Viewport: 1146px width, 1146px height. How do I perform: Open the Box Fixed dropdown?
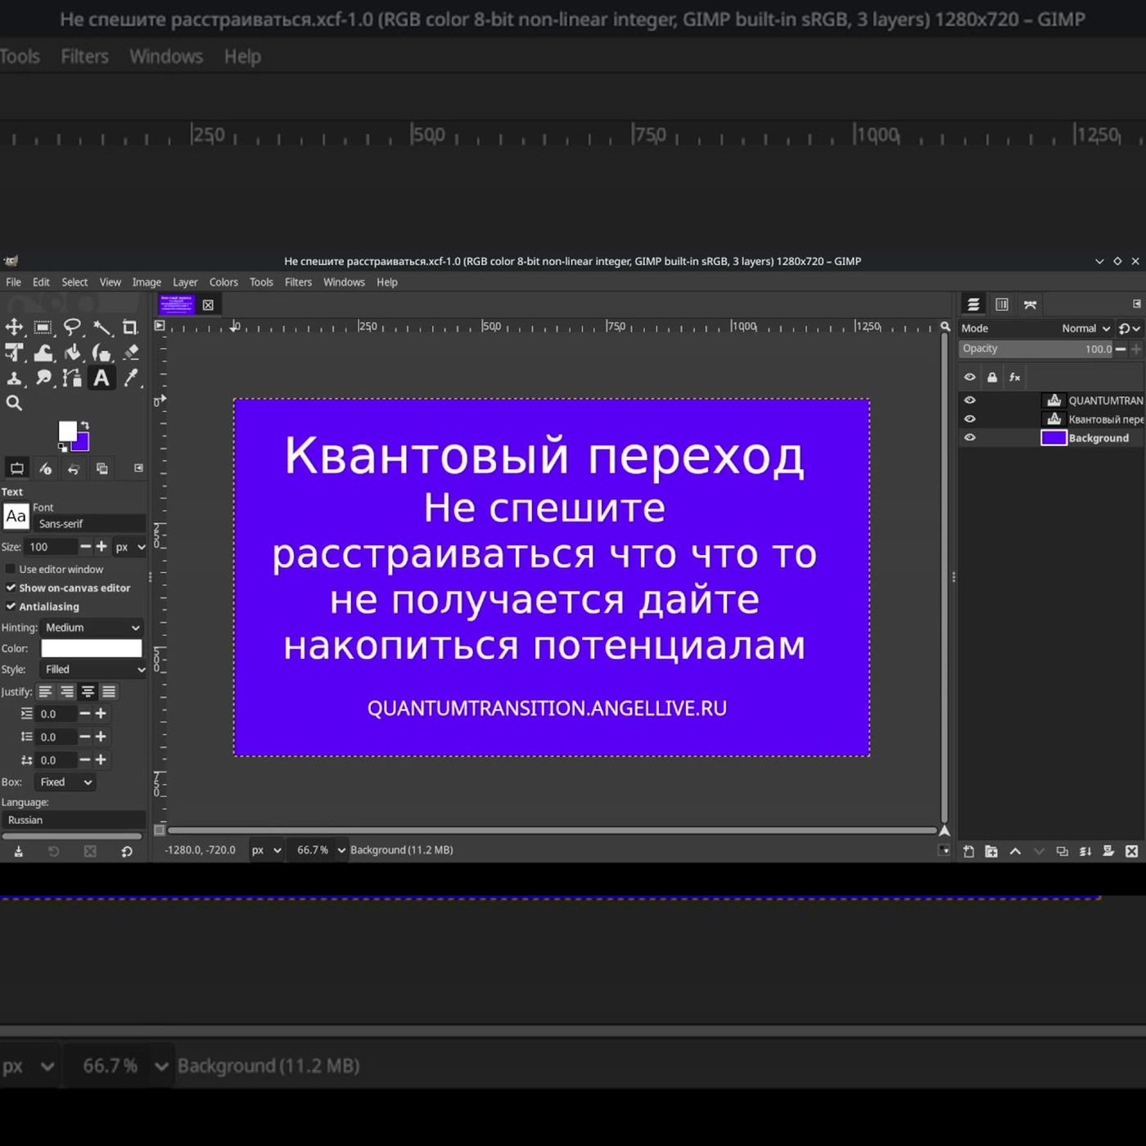[65, 783]
